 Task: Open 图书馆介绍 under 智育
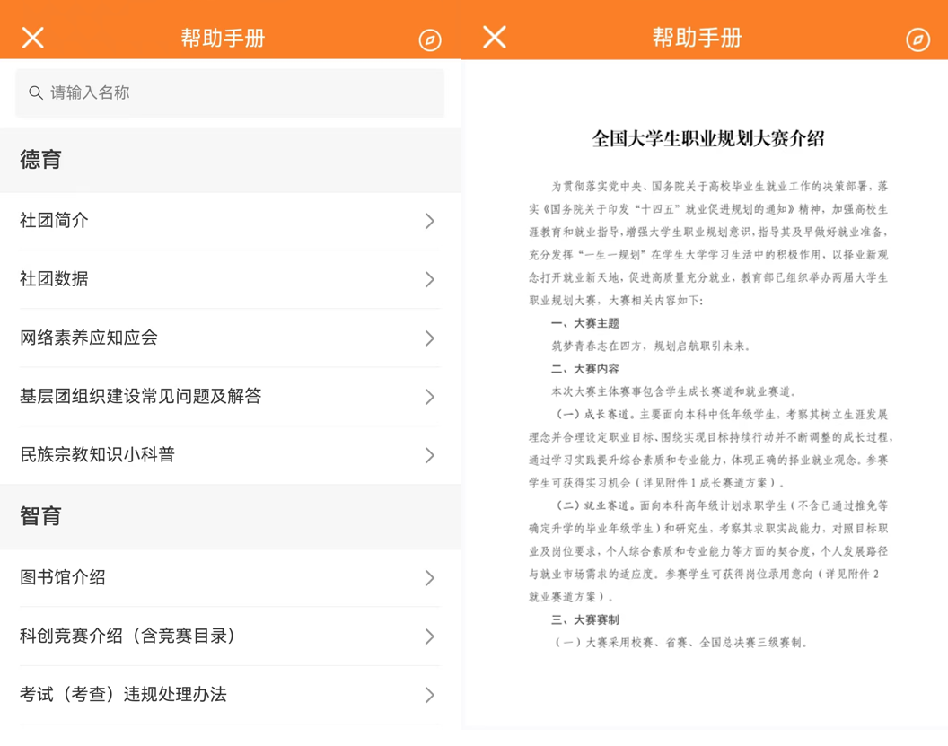pos(63,577)
